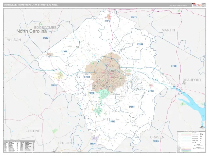Select the 'North Carolina' state label

point(32,31)
